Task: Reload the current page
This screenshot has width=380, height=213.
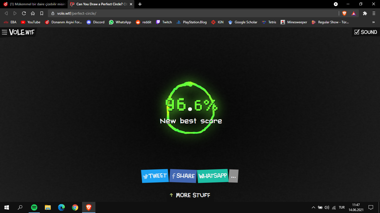Action: (24, 13)
